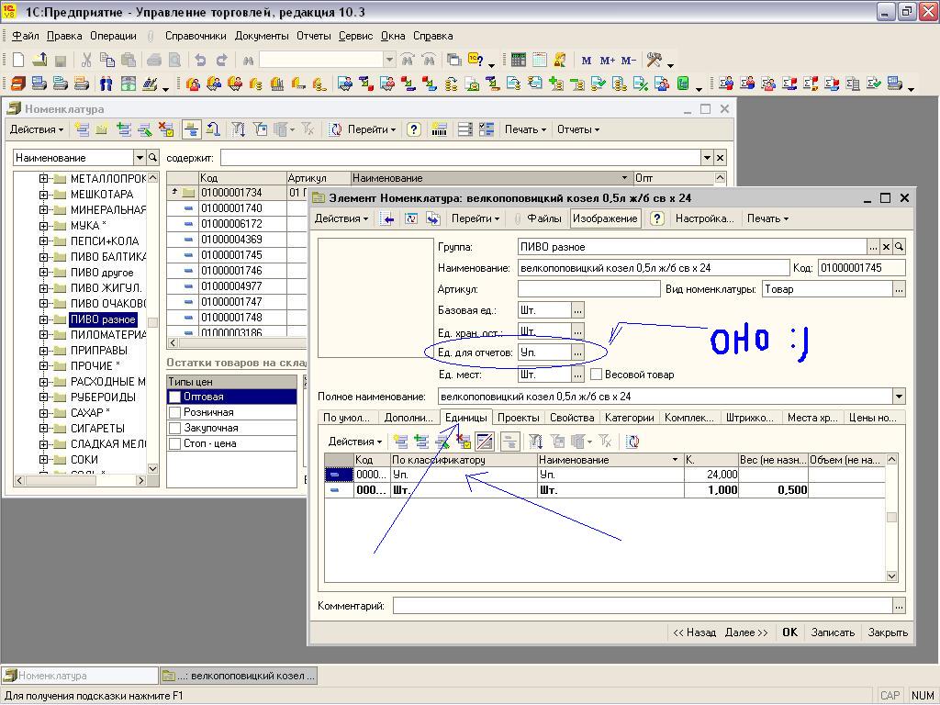Click the help icon in Номенклатура toolbar
The height and width of the screenshot is (705, 940).
point(414,129)
